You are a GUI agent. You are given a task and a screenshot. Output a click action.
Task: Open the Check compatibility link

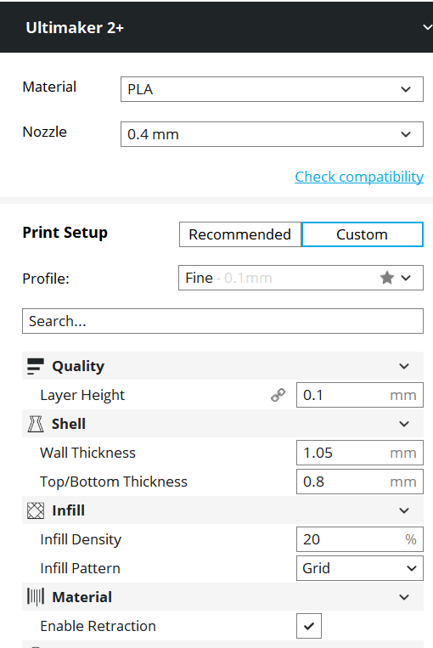click(x=359, y=177)
